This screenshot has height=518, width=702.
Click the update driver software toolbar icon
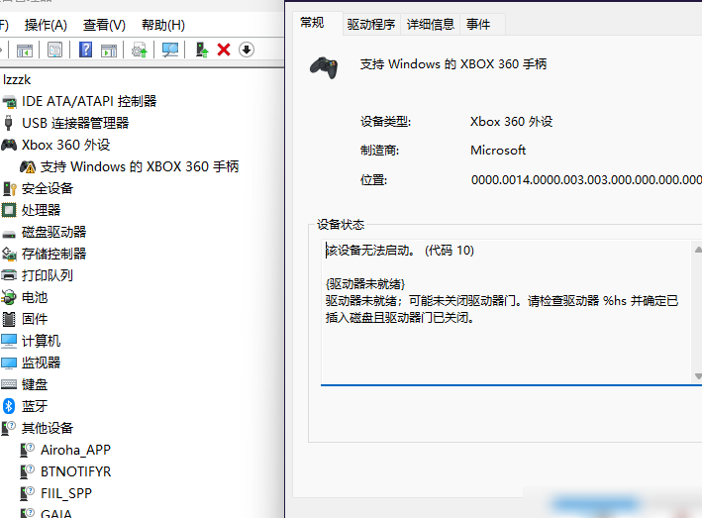(x=140, y=50)
